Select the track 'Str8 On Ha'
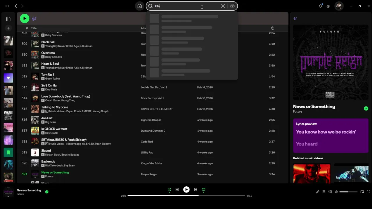Viewport: 372px width, 209px height. 49,85
